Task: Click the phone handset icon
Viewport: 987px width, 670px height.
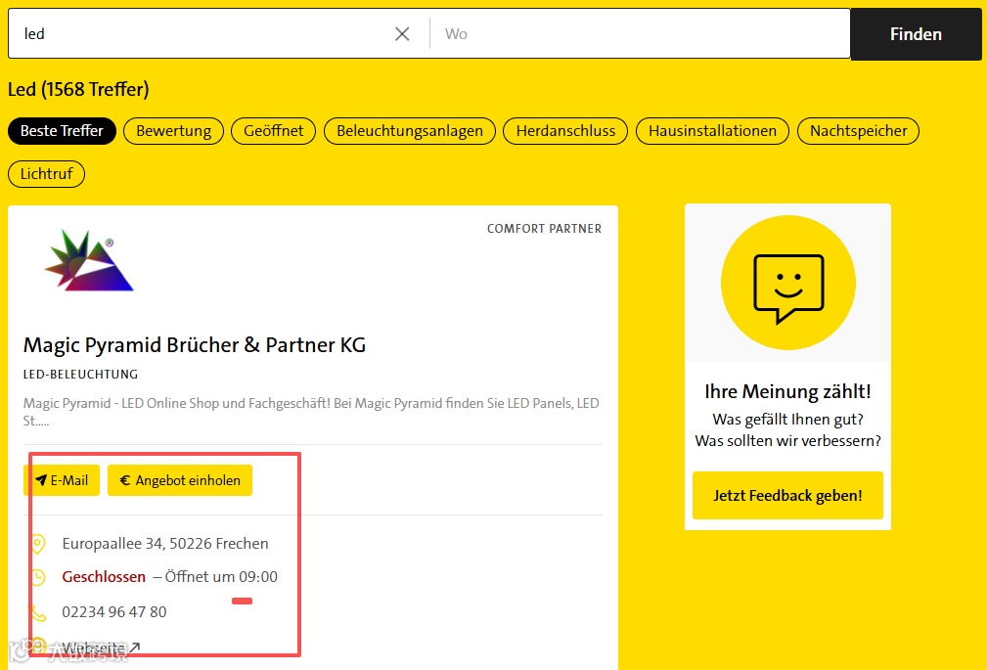Action: pyautogui.click(x=38, y=612)
